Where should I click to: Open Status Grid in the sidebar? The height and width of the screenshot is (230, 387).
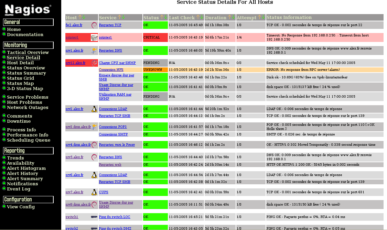click(21, 78)
